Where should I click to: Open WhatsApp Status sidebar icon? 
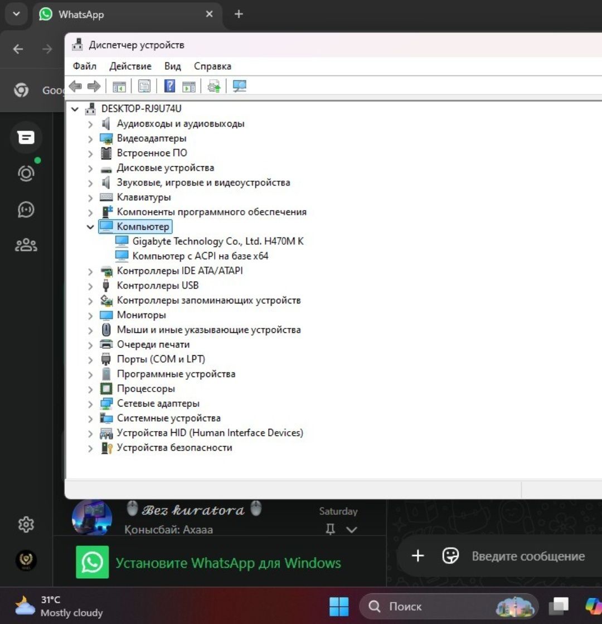(x=26, y=173)
